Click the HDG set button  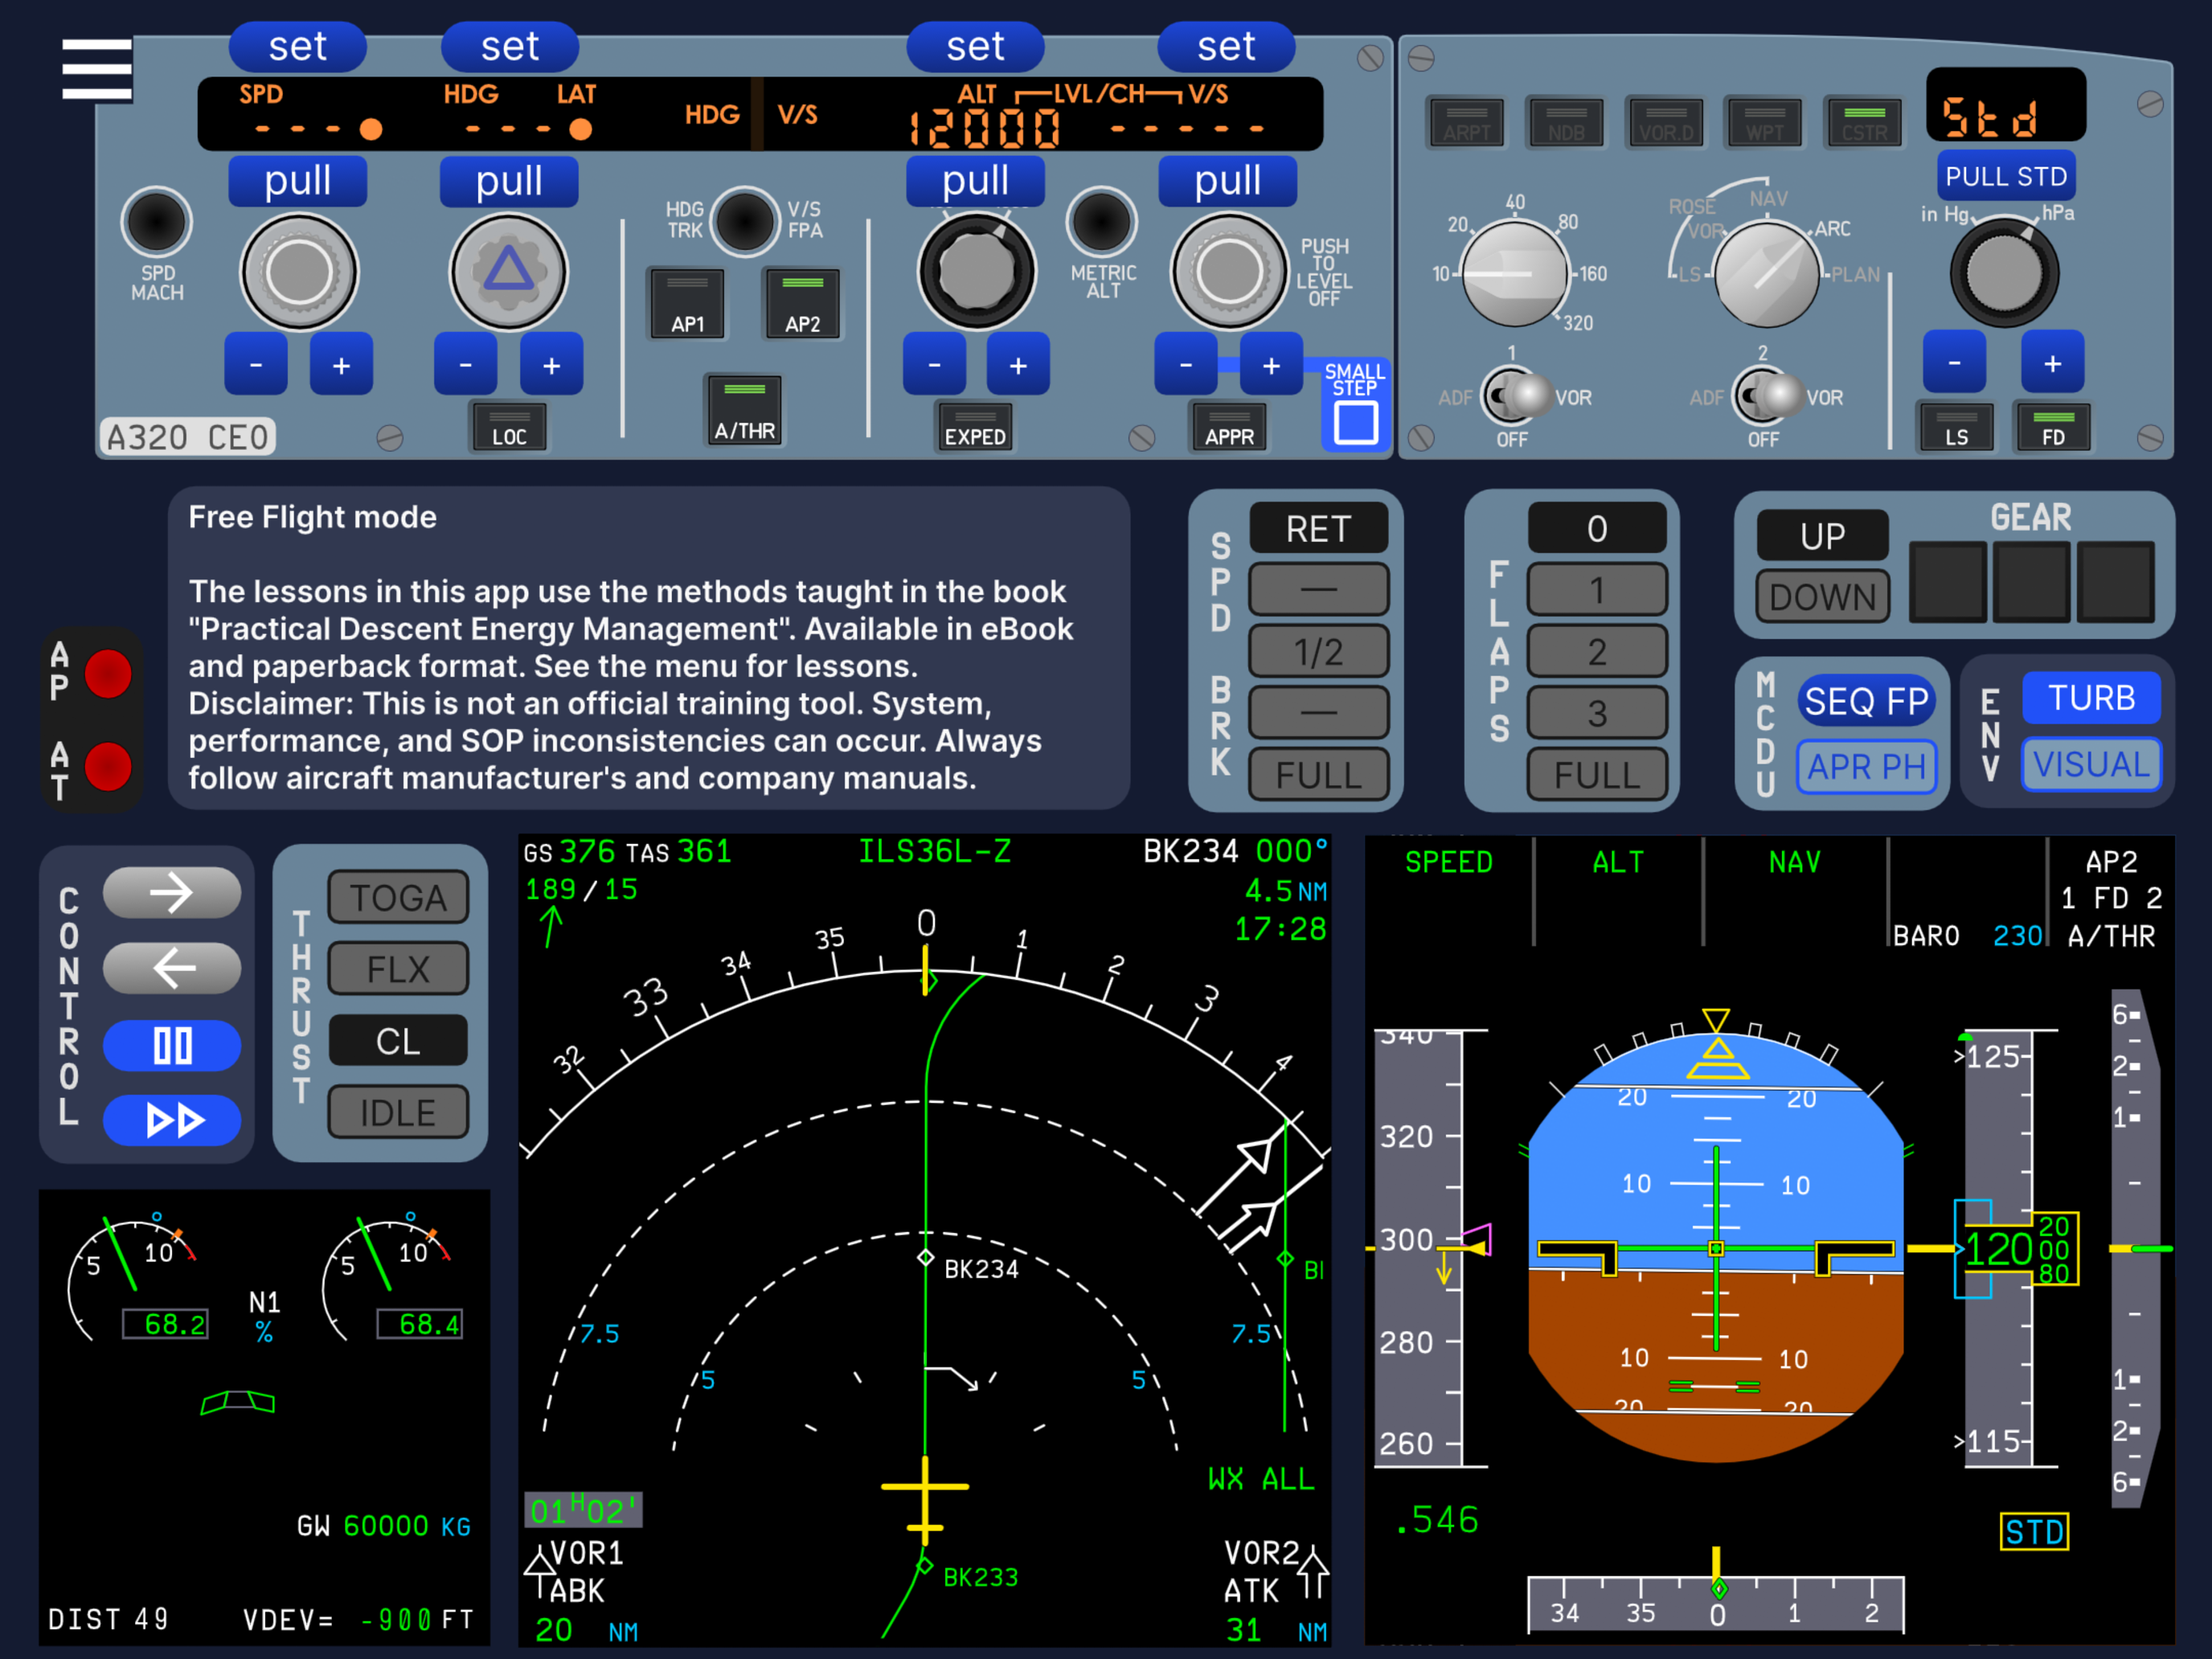pyautogui.click(x=509, y=46)
